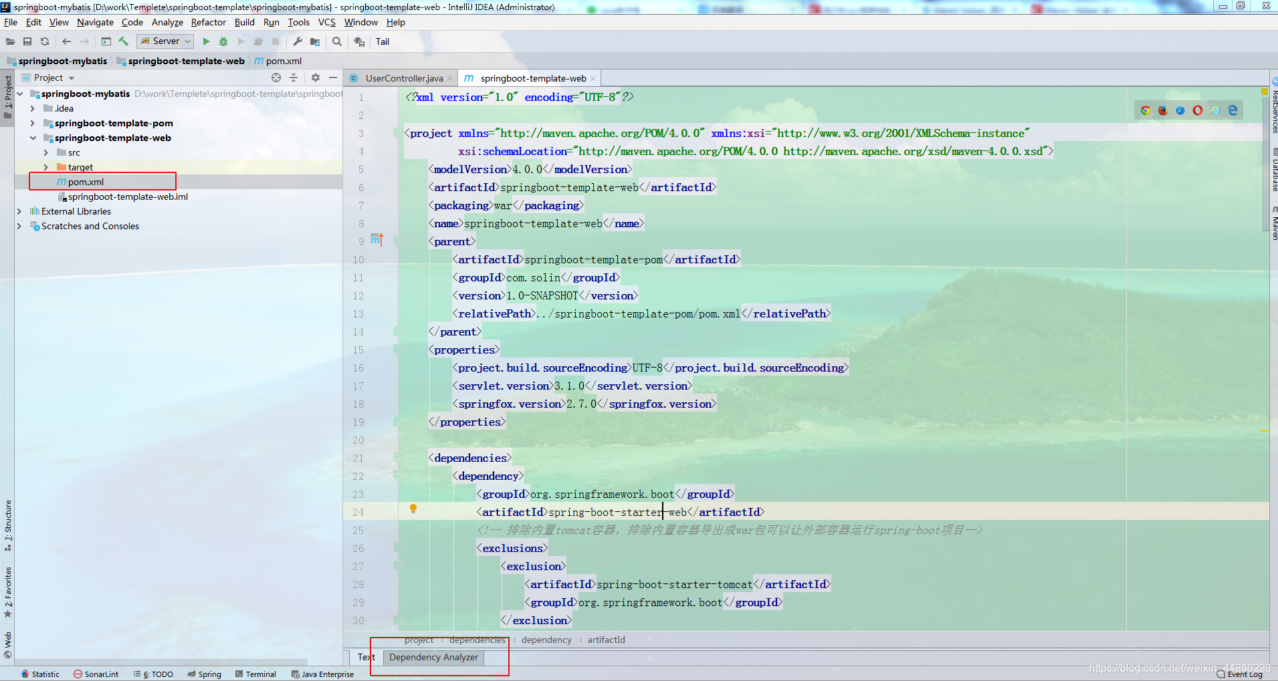Viewport: 1278px width, 681px height.
Task: Expand Scratches and Consoles node
Action: (19, 226)
